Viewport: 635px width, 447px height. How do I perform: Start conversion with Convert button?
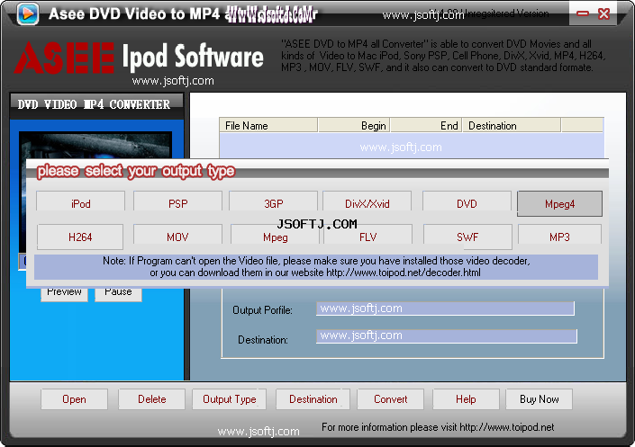point(390,399)
